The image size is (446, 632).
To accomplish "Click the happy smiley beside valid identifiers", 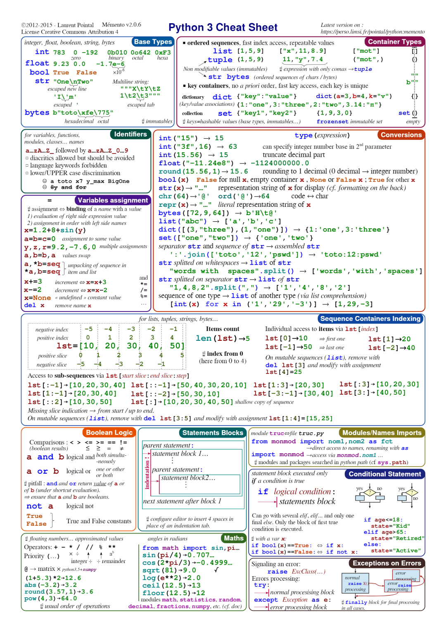I will coord(45,181).
